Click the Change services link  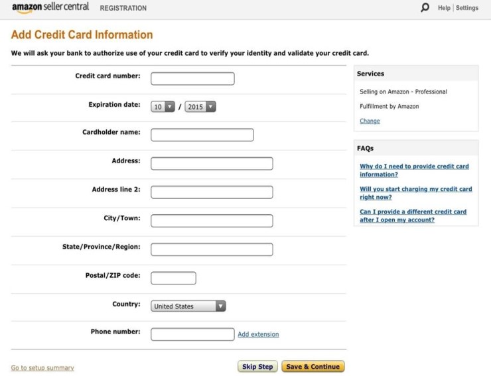pos(370,121)
